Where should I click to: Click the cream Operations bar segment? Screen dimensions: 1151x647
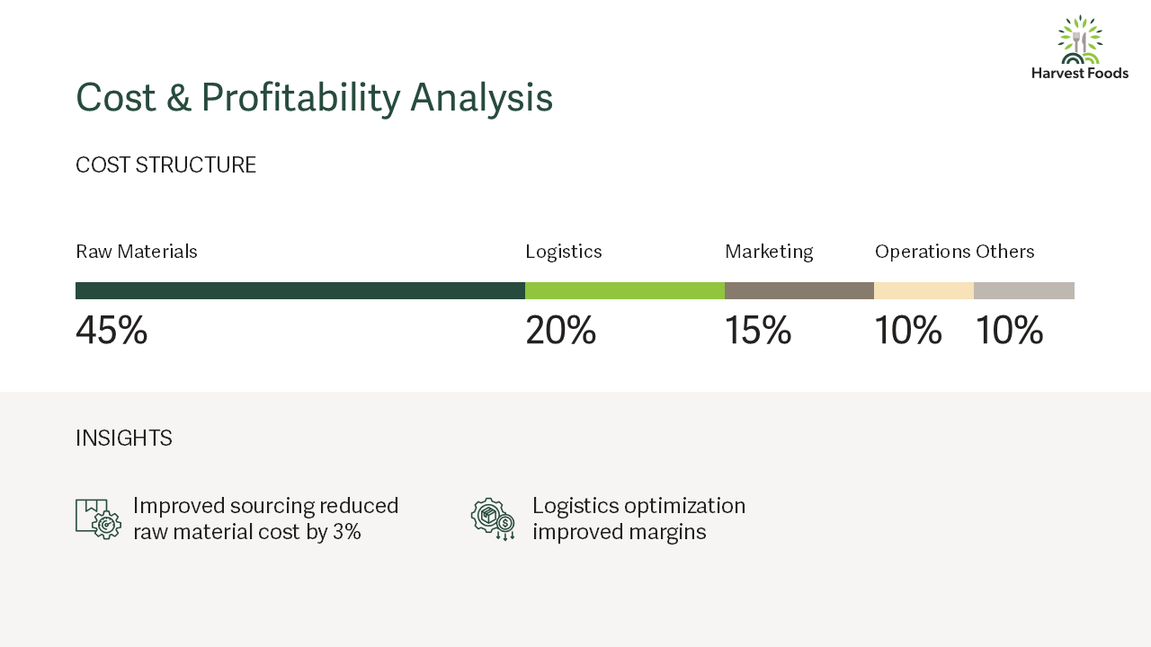point(923,290)
